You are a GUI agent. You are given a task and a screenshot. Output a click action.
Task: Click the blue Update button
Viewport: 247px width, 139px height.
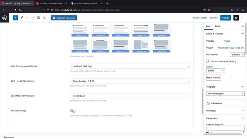[225, 18]
